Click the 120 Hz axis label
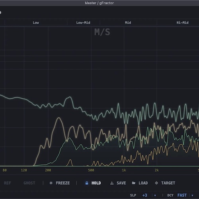Image resolution: width=199 pixels, height=199 pixels. click(x=24, y=170)
